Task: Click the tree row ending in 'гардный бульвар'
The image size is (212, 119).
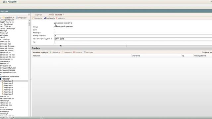Action: (8, 68)
